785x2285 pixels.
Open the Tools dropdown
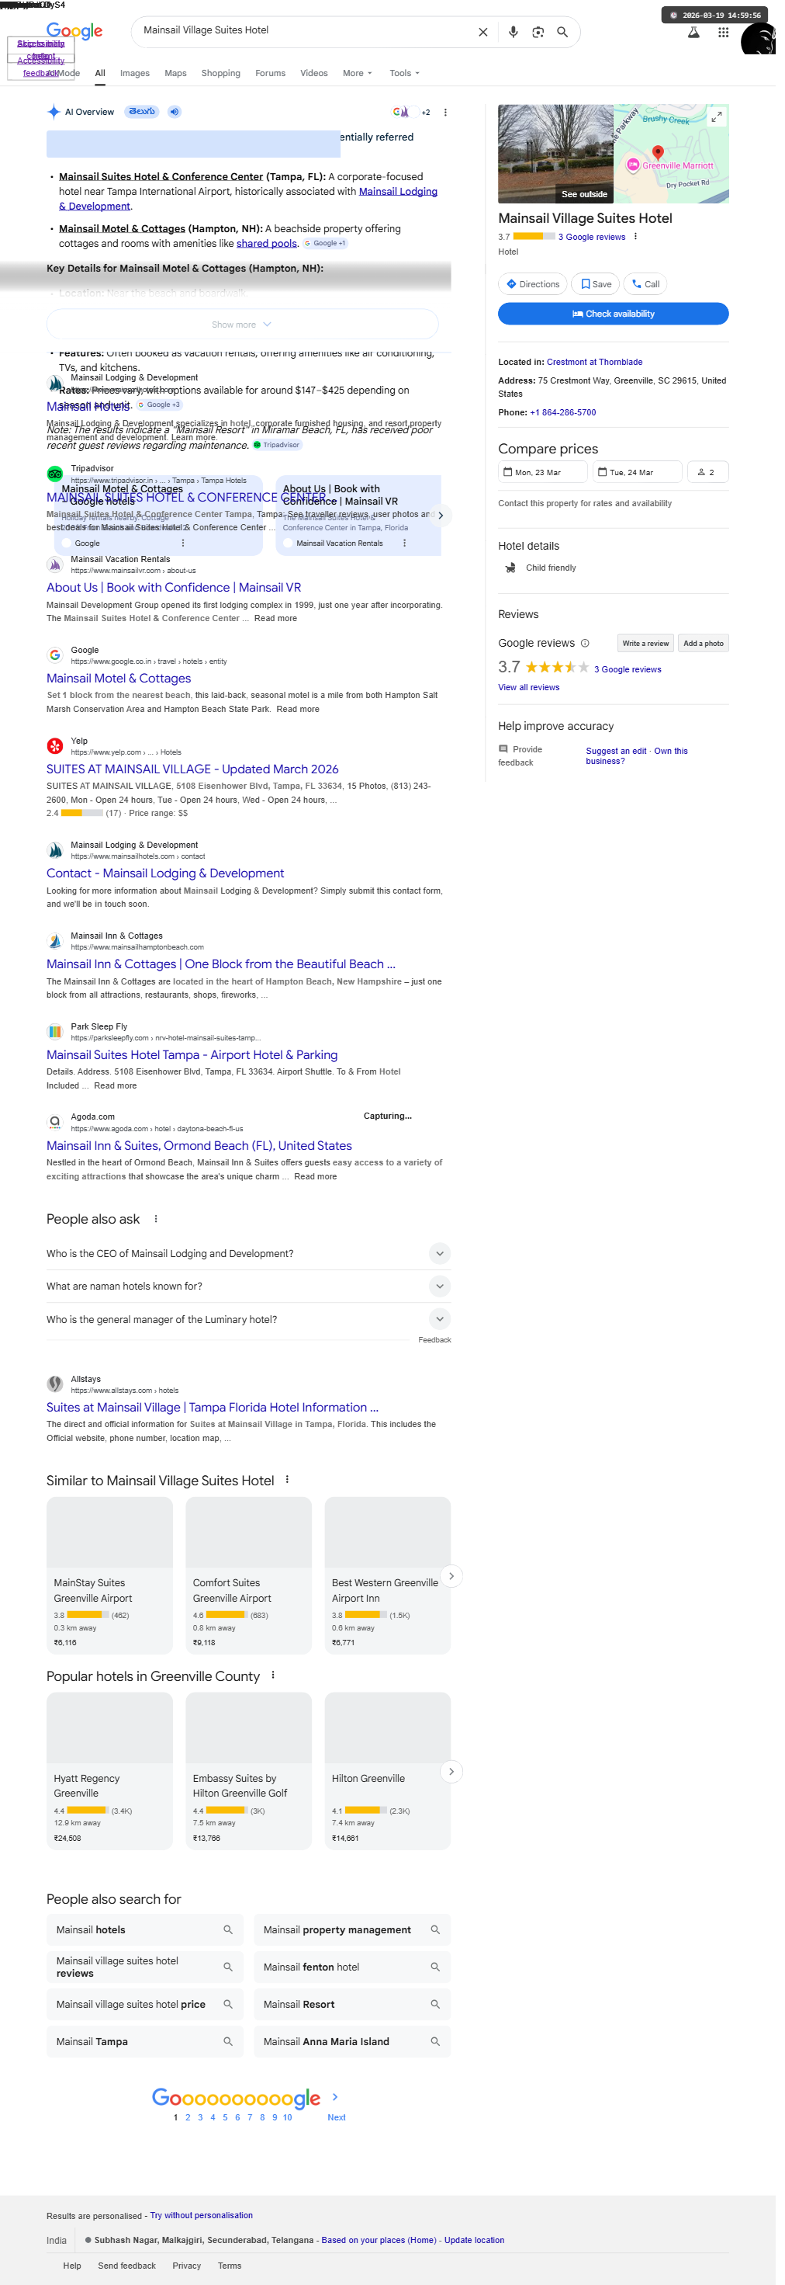pos(404,74)
